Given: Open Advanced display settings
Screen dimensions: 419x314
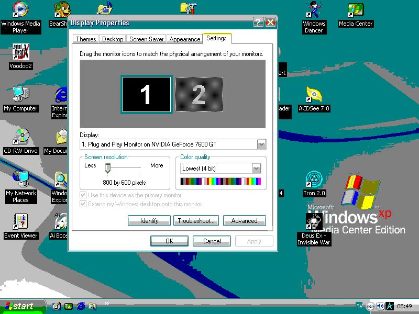Looking at the screenshot, I should pos(245,220).
